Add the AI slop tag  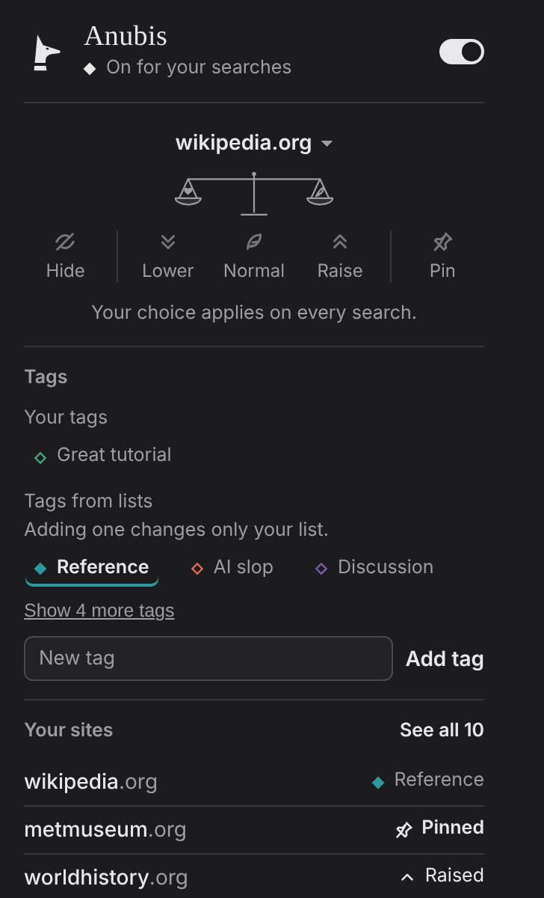(x=232, y=567)
